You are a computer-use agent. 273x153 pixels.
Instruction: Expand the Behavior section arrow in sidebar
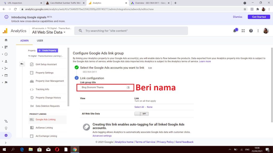[2, 75]
